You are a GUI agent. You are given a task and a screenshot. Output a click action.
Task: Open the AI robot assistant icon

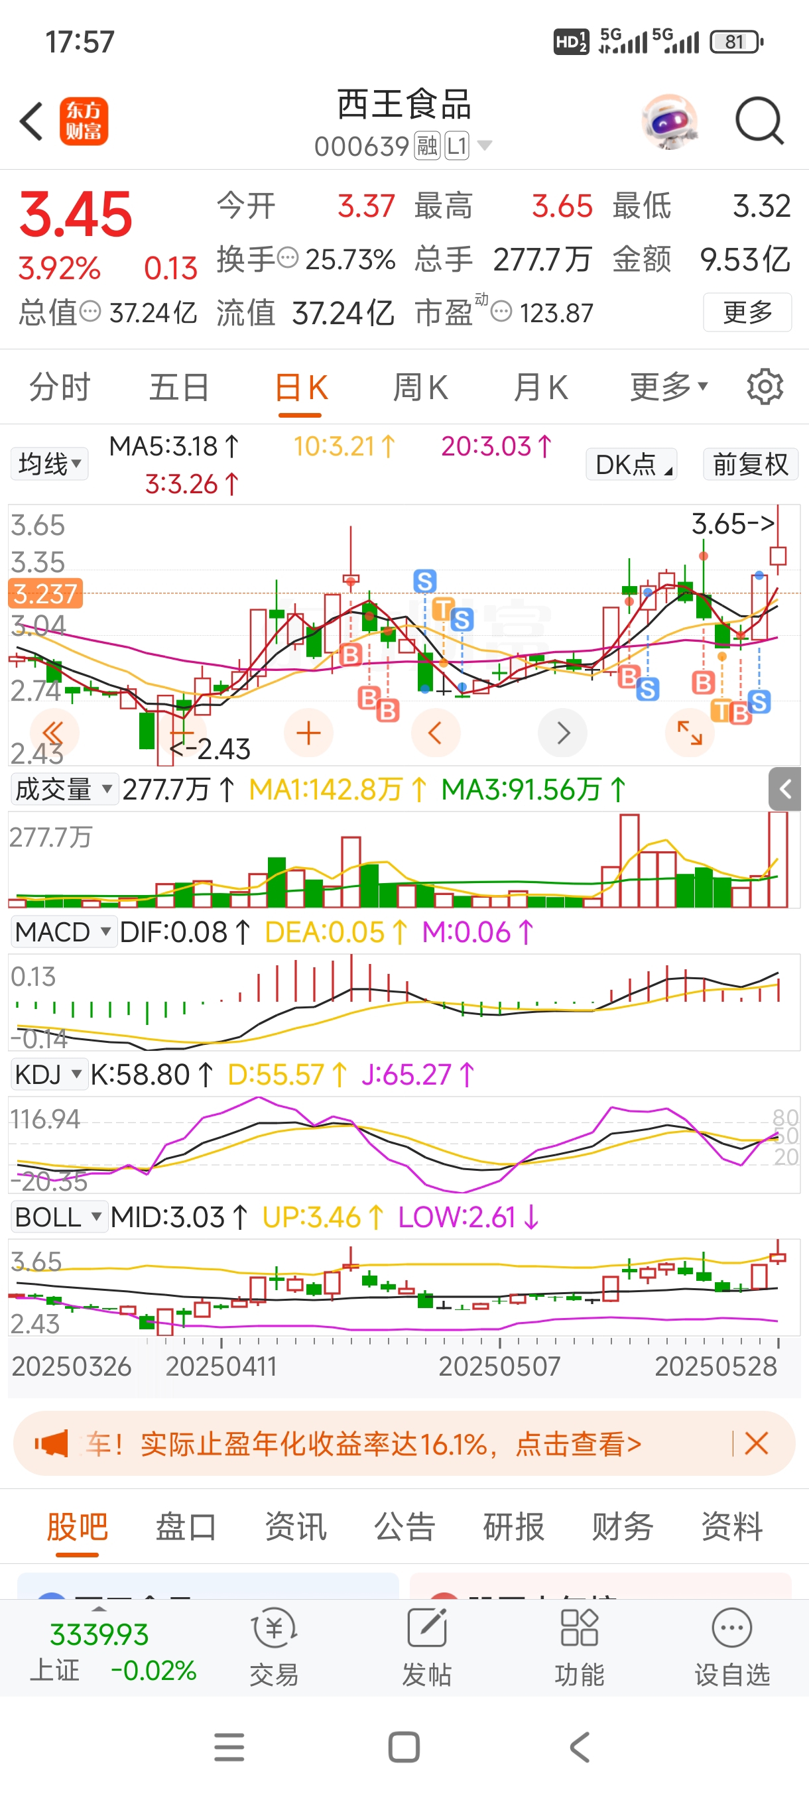(669, 121)
